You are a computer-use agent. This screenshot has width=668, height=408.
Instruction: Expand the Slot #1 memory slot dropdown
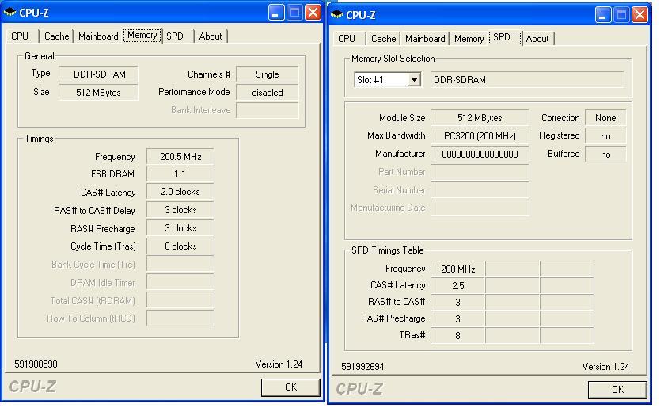(414, 80)
